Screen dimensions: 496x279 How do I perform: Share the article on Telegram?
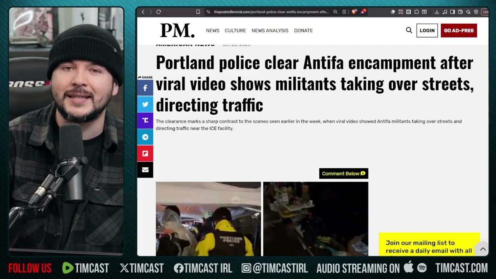(x=145, y=137)
